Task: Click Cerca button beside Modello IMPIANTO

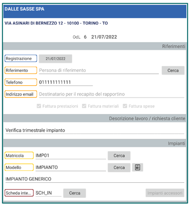Action: pos(119,168)
